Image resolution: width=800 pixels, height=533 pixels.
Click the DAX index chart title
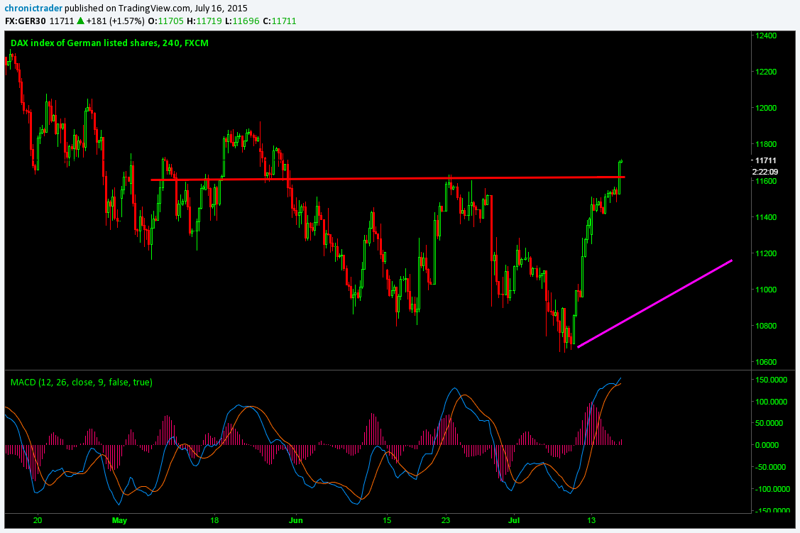coord(109,43)
